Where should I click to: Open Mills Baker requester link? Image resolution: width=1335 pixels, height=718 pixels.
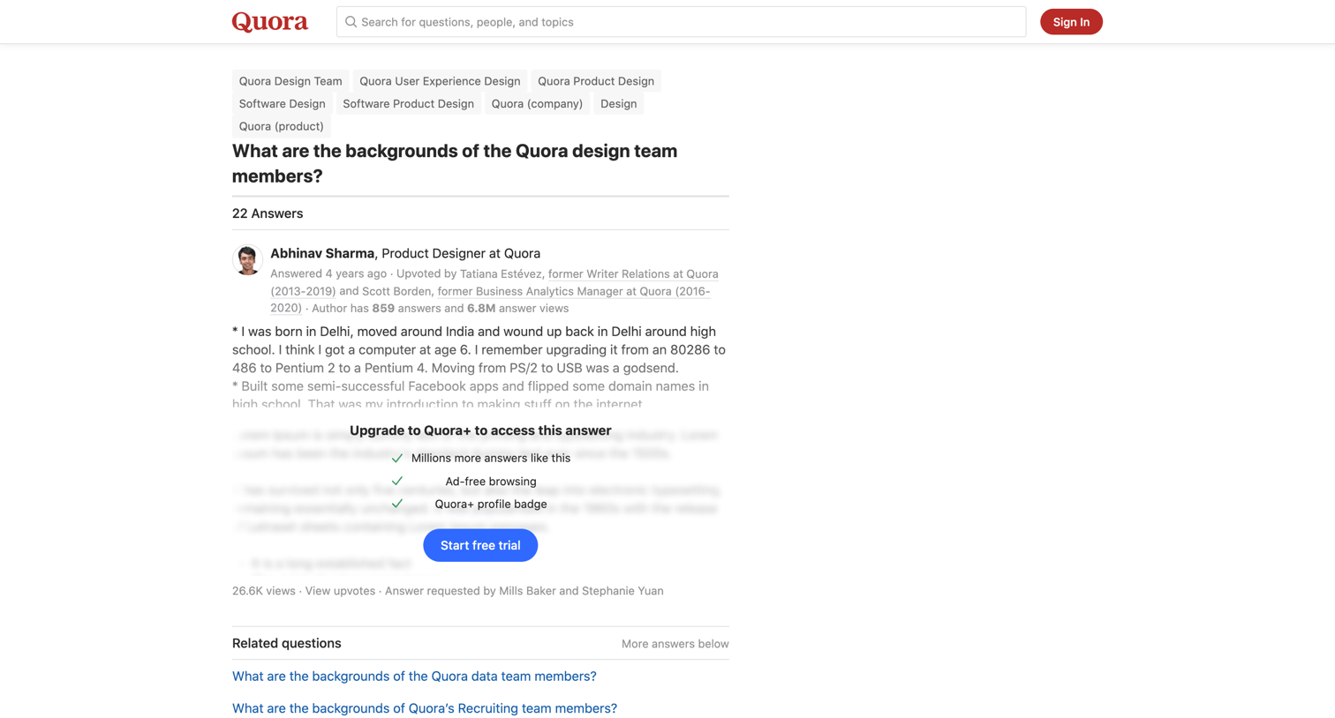click(x=527, y=591)
